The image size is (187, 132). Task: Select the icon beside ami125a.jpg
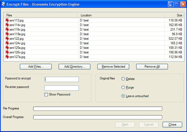tap(7, 48)
